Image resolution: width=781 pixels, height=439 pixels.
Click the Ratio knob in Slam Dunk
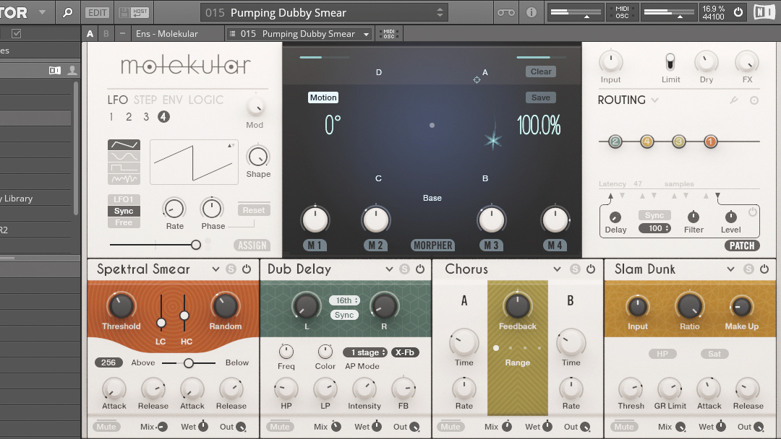[x=689, y=305]
